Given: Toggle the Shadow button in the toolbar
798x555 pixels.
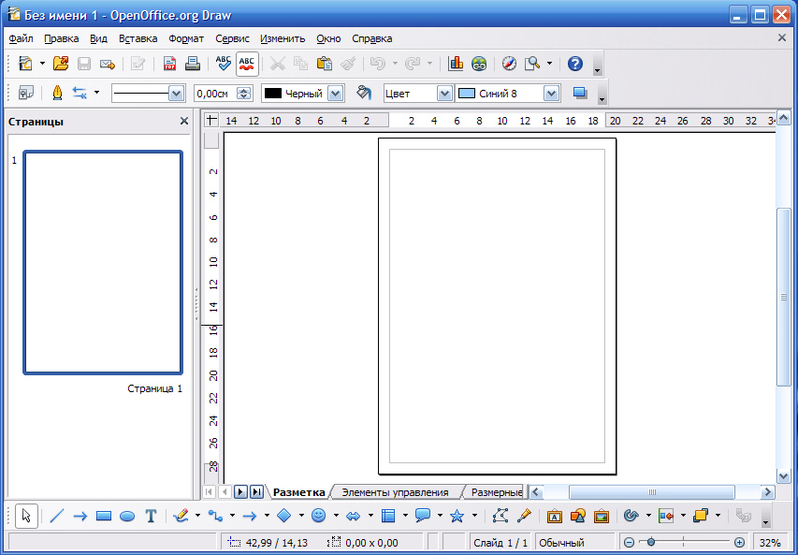Looking at the screenshot, I should pos(579,94).
